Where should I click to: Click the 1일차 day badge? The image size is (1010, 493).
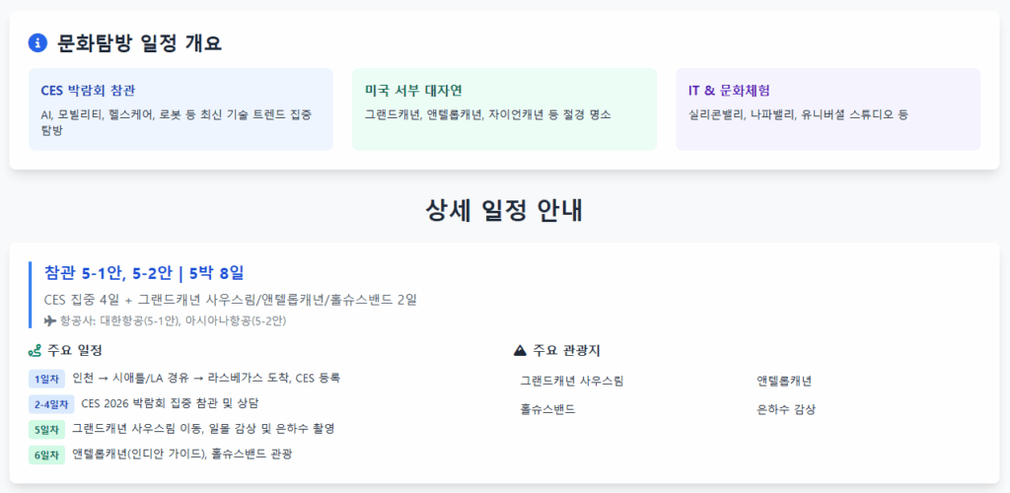46,379
